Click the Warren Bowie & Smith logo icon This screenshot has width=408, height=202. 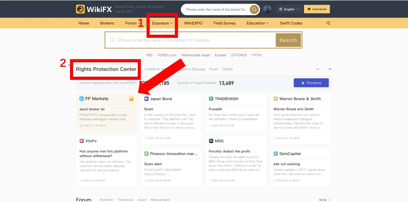276,99
